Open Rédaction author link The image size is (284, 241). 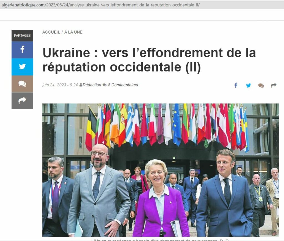click(x=92, y=85)
